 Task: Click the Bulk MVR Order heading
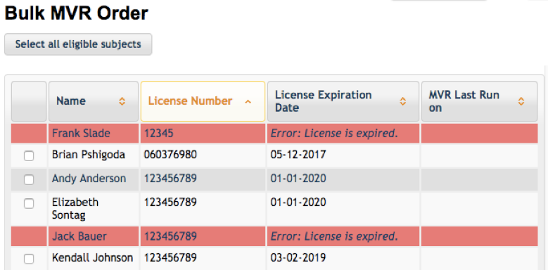coord(77,13)
